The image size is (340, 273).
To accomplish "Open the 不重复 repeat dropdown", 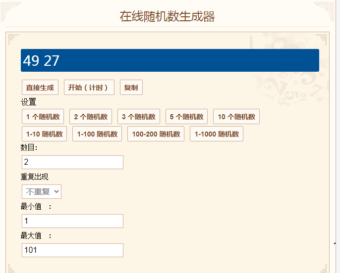I will point(42,192).
